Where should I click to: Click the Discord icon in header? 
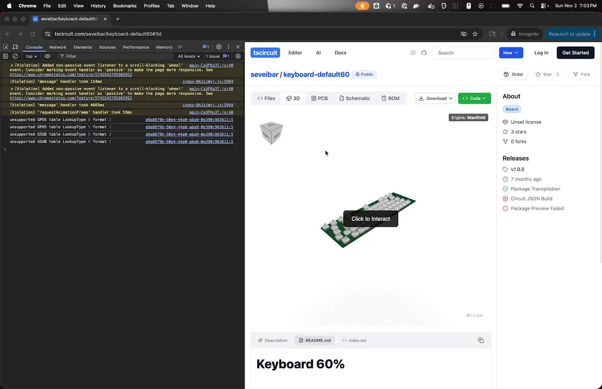(413, 53)
